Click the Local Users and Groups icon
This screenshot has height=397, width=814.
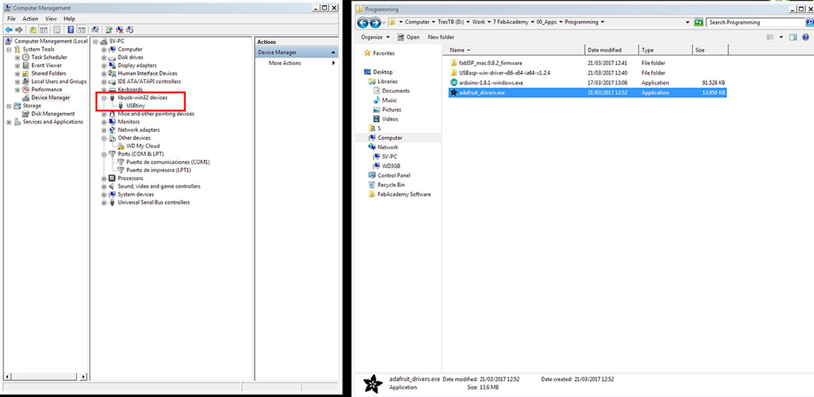26,81
